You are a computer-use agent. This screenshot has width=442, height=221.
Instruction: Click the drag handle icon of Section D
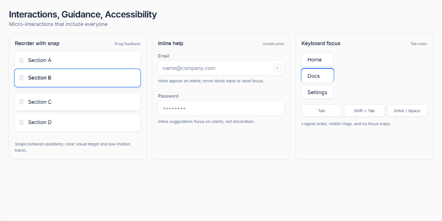21,122
